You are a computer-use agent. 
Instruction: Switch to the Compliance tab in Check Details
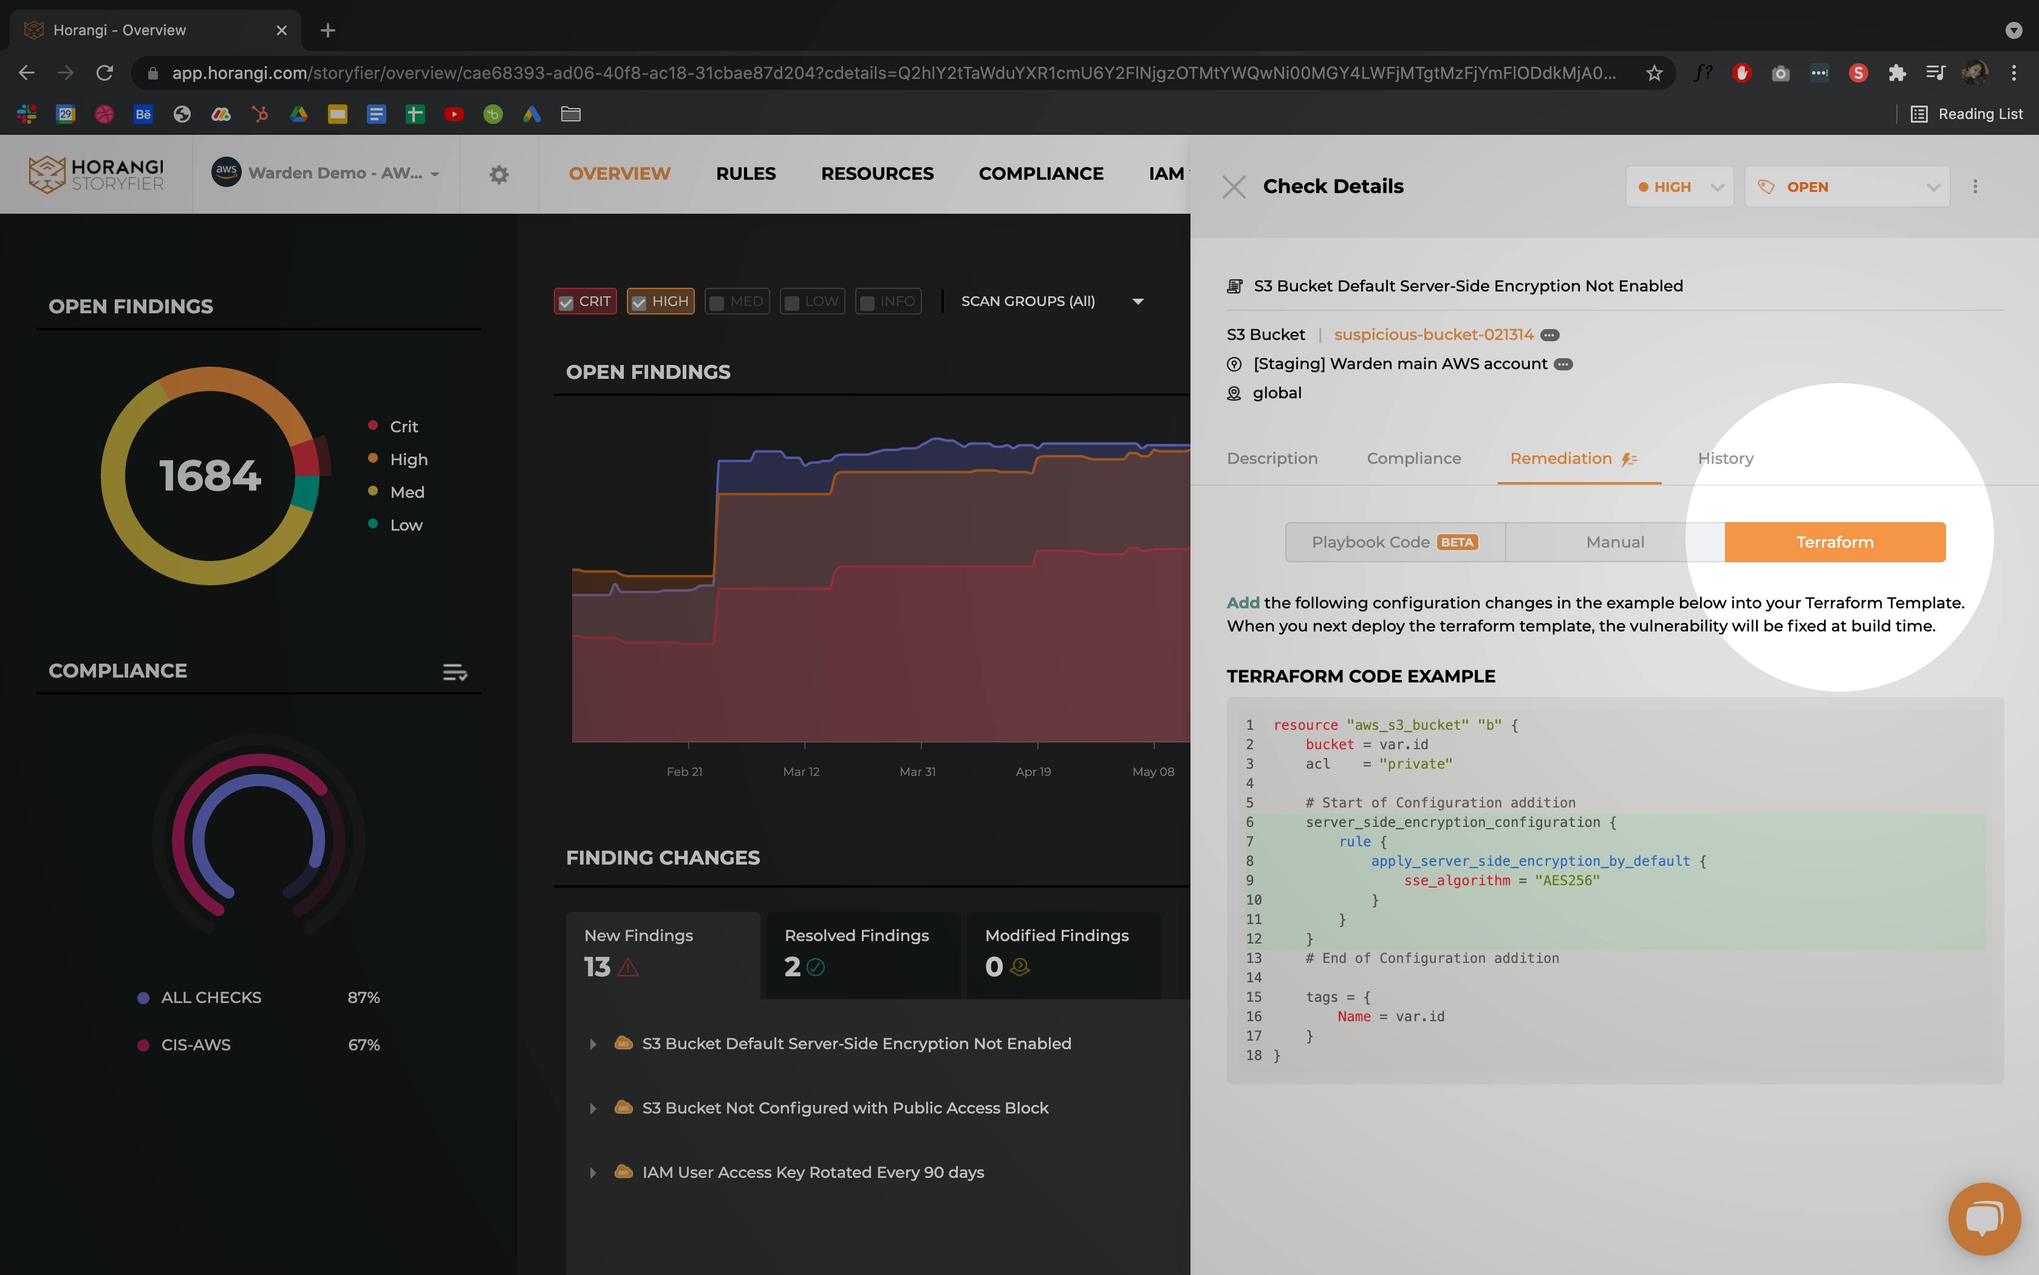coord(1414,459)
